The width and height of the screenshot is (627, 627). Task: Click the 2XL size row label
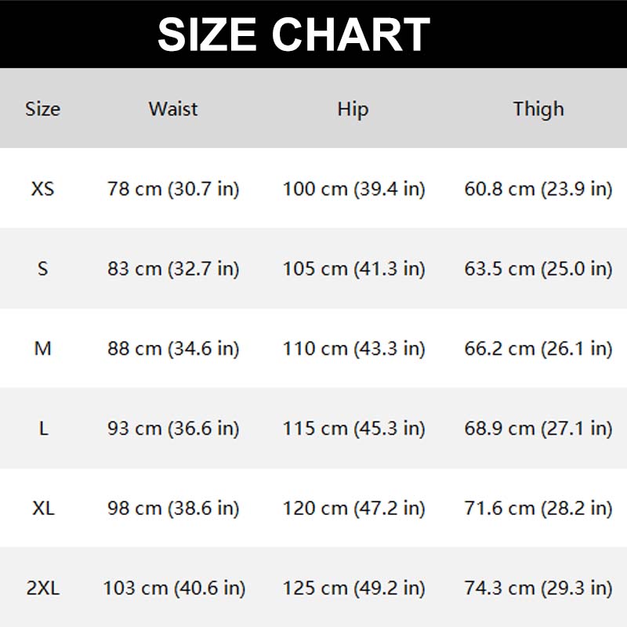(43, 588)
